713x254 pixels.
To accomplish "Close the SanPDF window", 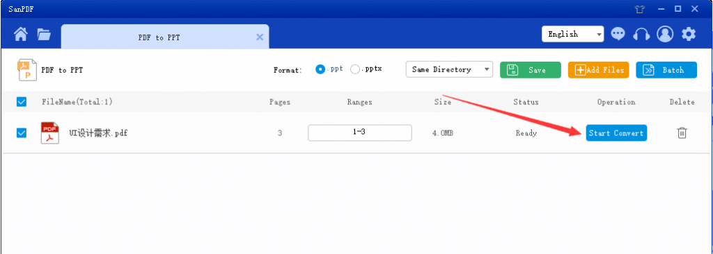I will [694, 8].
